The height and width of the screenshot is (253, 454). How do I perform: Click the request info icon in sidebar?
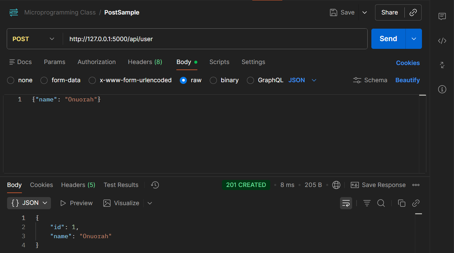(442, 89)
